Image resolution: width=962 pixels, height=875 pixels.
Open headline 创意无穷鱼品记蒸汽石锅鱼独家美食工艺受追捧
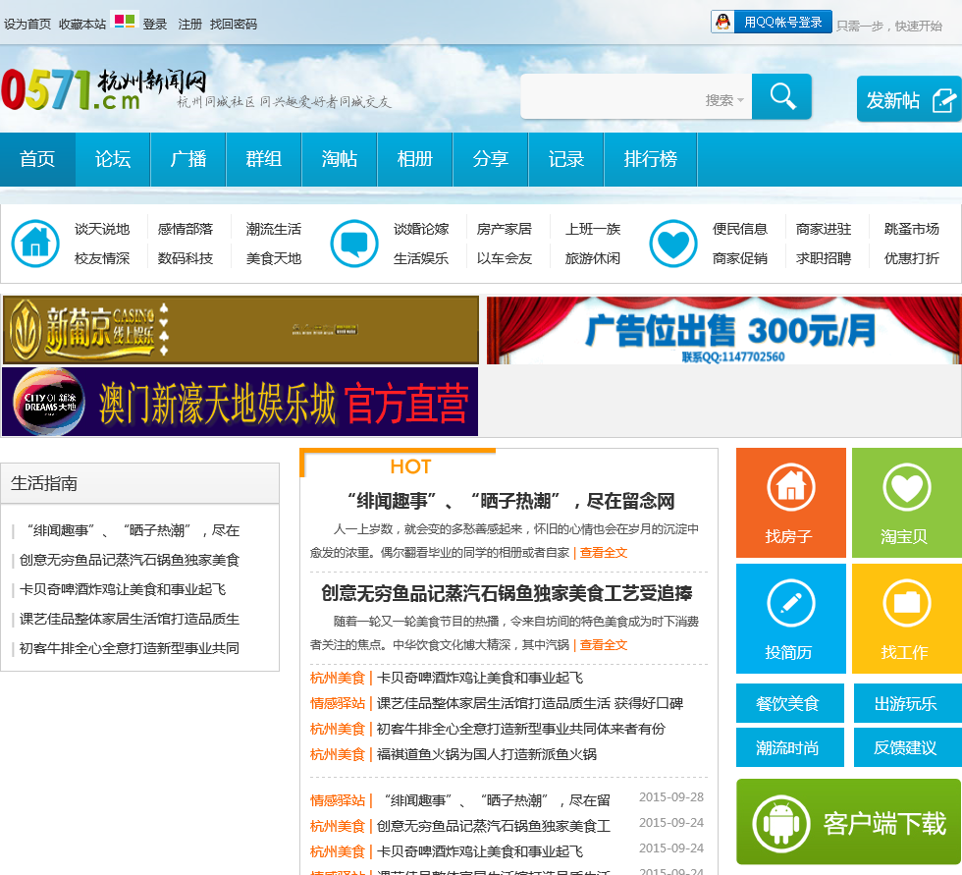507,593
